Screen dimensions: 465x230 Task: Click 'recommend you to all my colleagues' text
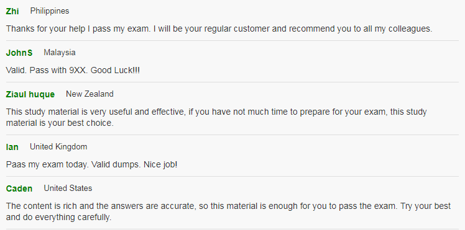(361, 29)
